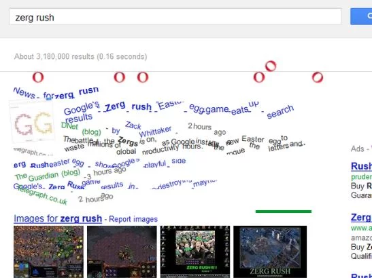Click the "Report images" link
The image size is (372, 278).
(x=133, y=219)
